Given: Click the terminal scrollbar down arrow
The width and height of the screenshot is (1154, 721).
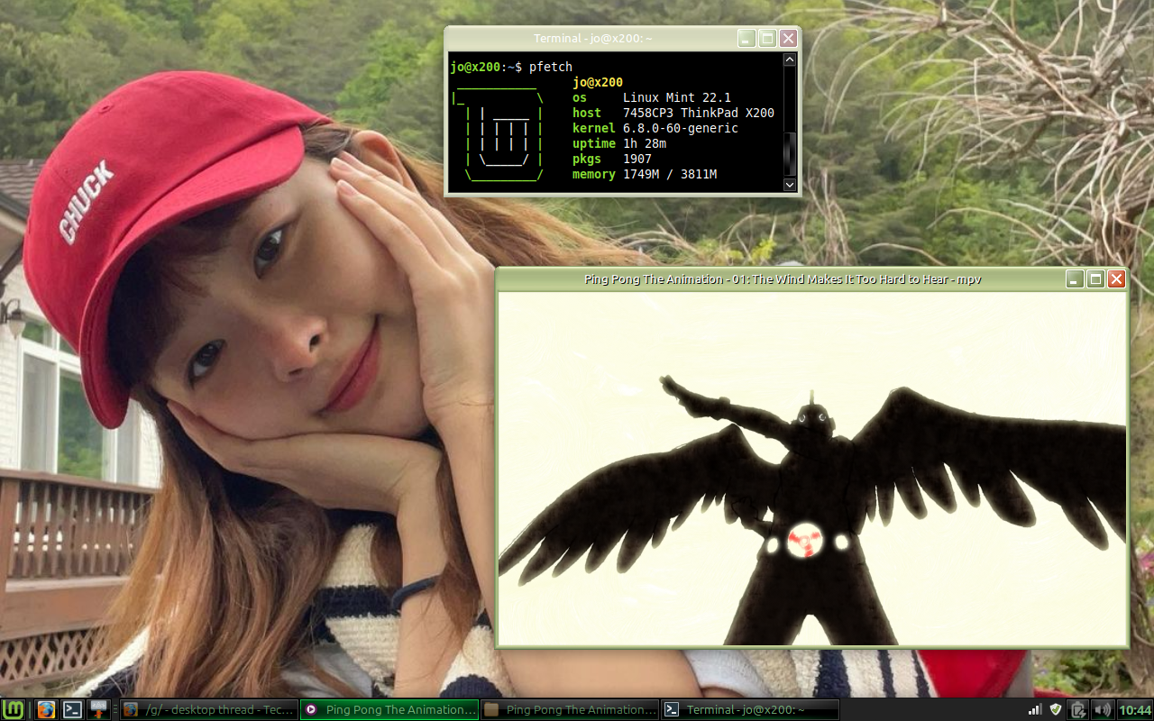Looking at the screenshot, I should (790, 185).
